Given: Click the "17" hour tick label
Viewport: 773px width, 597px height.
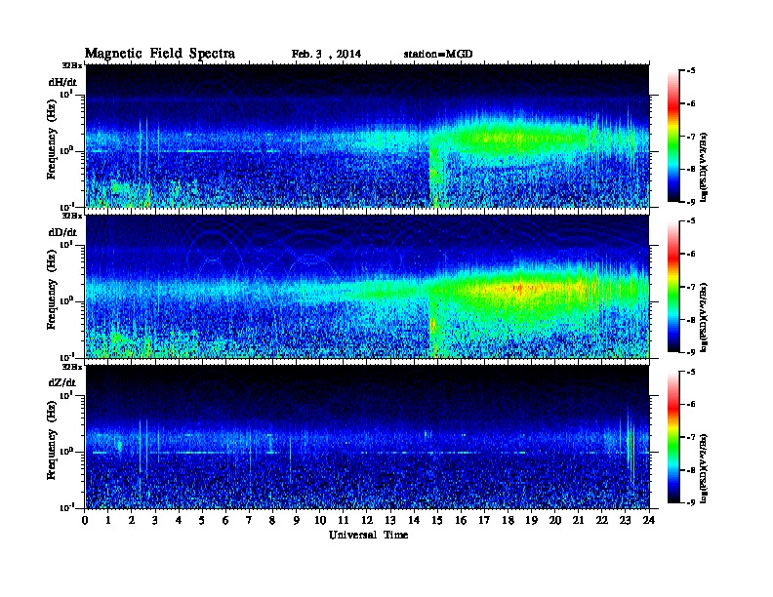Looking at the screenshot, I should point(485,521).
